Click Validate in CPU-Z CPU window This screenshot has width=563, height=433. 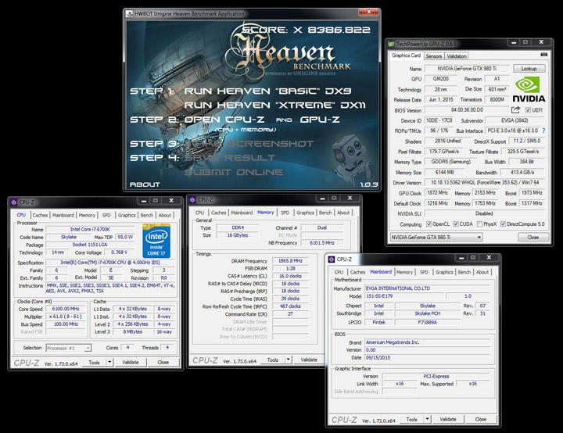131,363
